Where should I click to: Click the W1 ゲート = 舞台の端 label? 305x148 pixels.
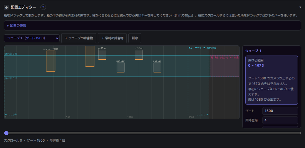click(x=202, y=48)
